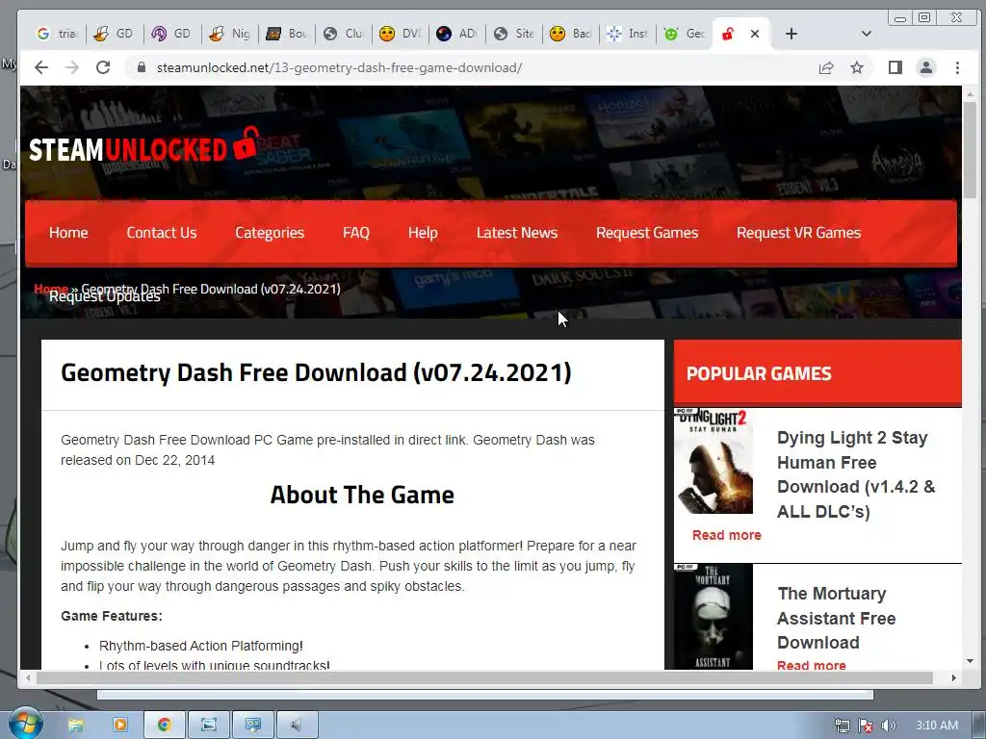Click the network tray icon
This screenshot has width=986, height=739.
point(842,726)
